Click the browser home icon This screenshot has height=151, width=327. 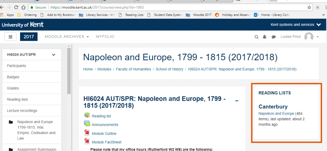pyautogui.click(x=23, y=7)
